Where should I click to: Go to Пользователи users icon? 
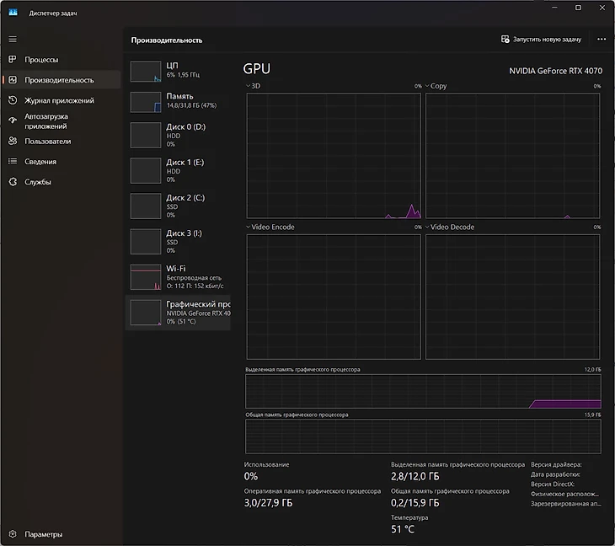(13, 142)
